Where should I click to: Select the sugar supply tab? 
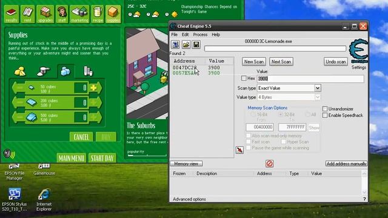pos(43,71)
